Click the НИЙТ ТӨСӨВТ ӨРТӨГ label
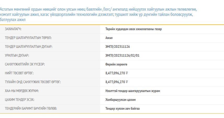 (x=19, y=73)
